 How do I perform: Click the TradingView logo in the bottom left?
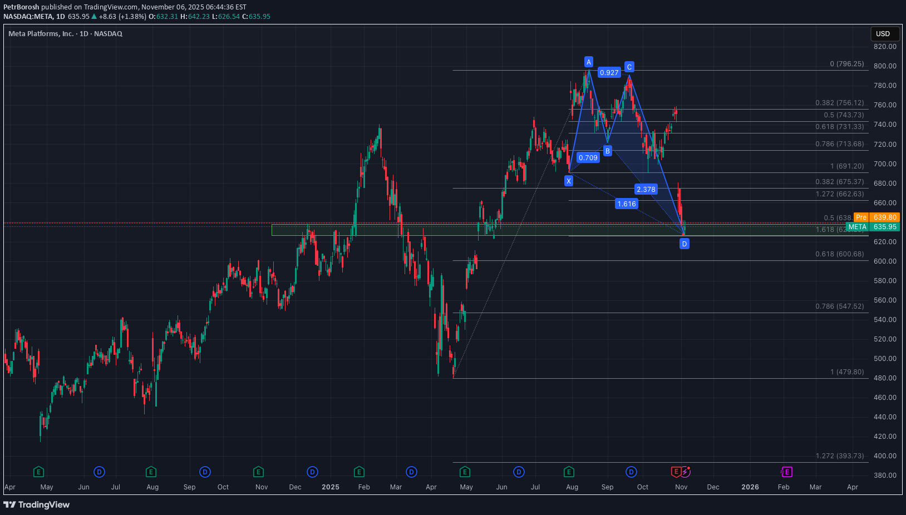[36, 504]
